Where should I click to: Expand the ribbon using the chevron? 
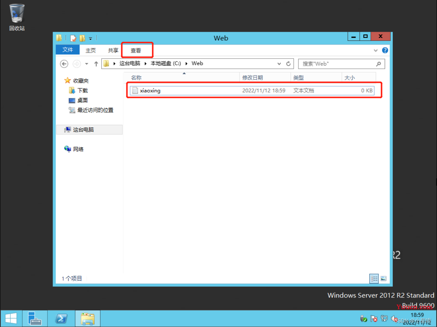point(375,50)
